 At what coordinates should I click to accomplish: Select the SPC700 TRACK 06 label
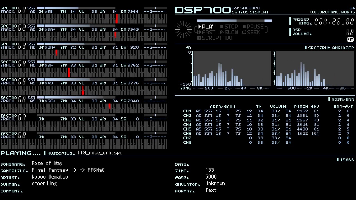point(13,99)
